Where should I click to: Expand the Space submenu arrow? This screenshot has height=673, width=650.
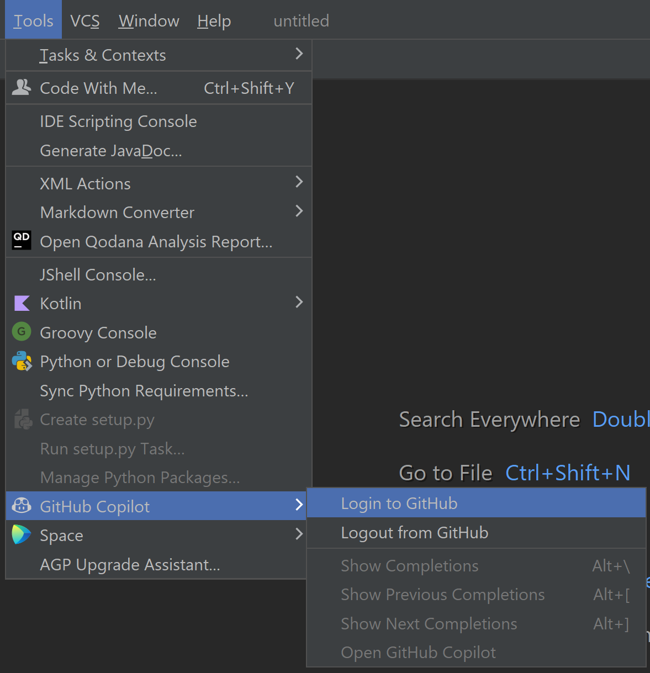(x=299, y=534)
